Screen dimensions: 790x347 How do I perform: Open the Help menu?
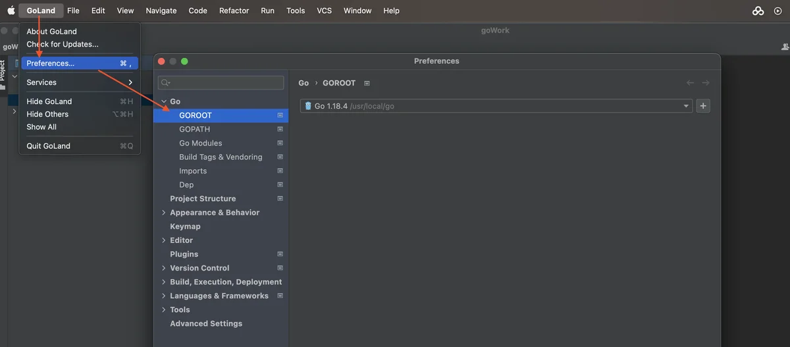(x=391, y=11)
